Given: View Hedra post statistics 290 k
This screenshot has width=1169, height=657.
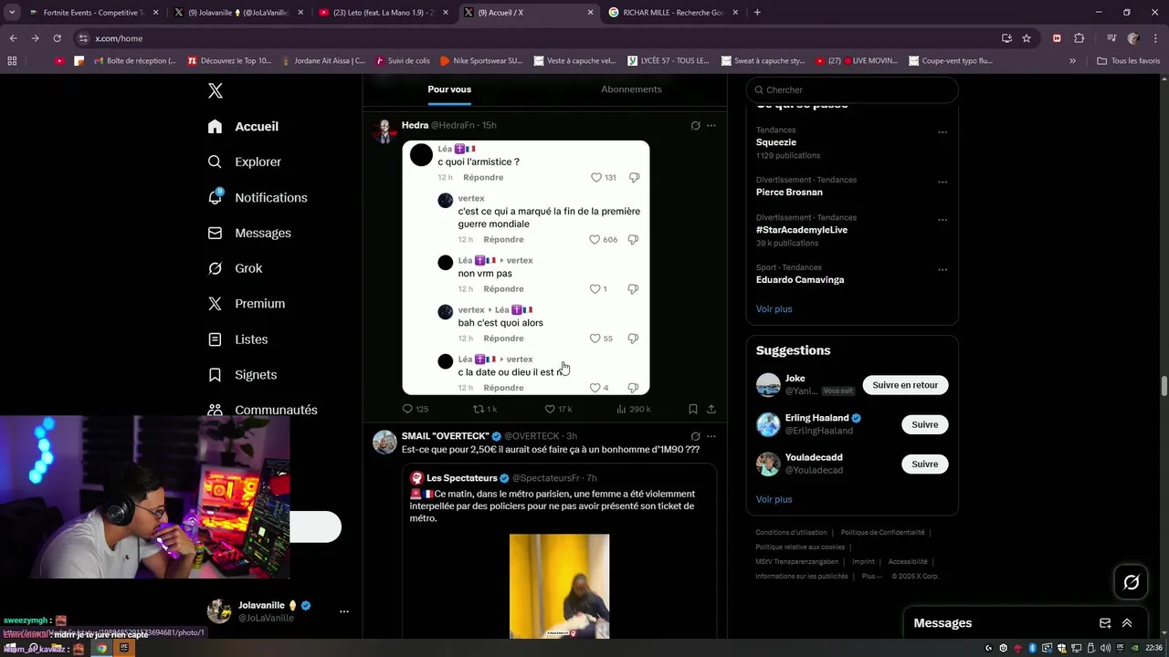Looking at the screenshot, I should point(634,410).
